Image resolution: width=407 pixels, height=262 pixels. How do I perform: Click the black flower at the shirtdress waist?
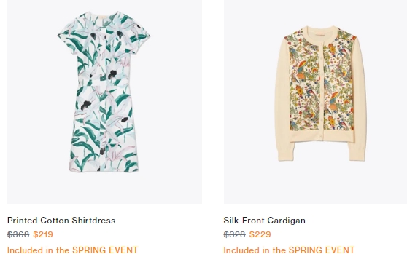click(x=112, y=74)
